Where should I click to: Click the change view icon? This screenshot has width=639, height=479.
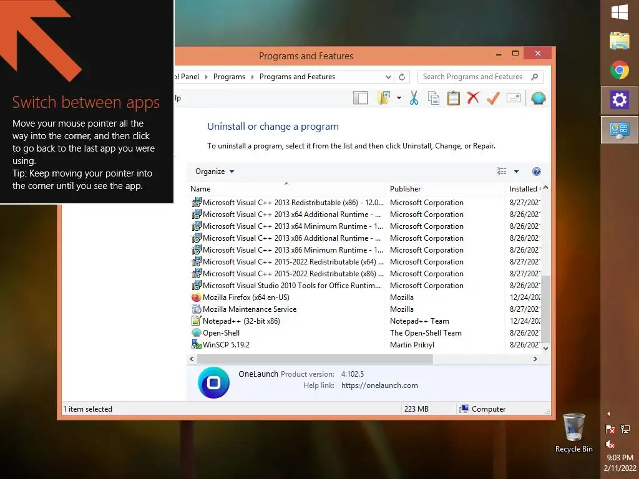(x=501, y=172)
